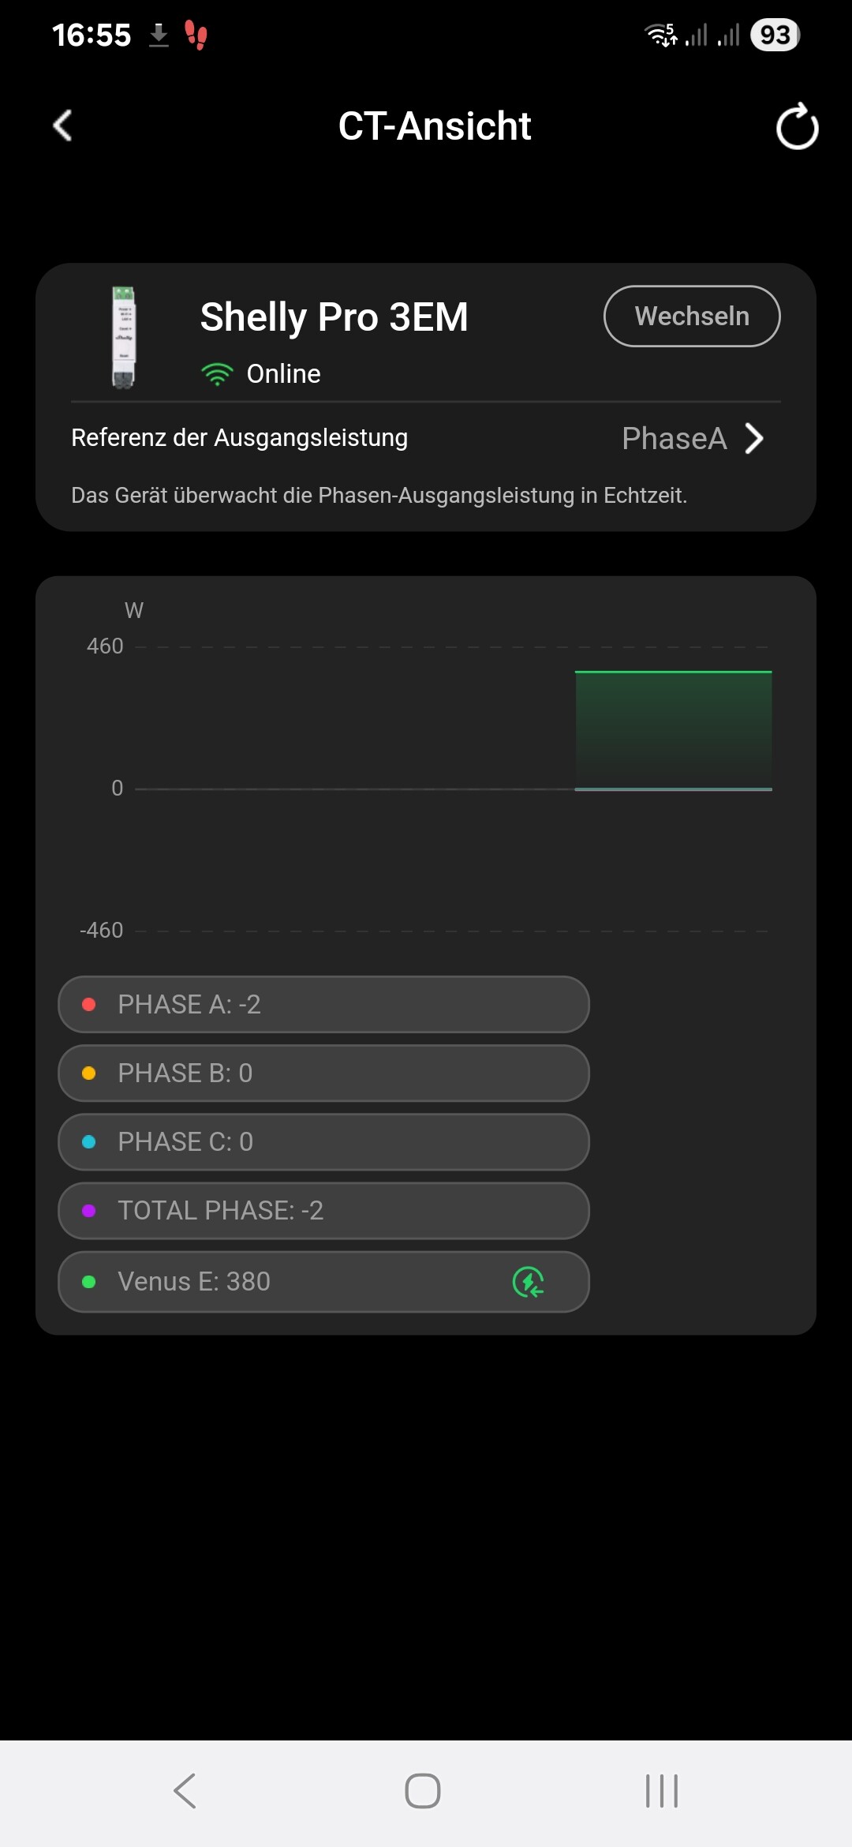Tap the green power bar in chart
This screenshot has width=852, height=1847.
coord(673,730)
